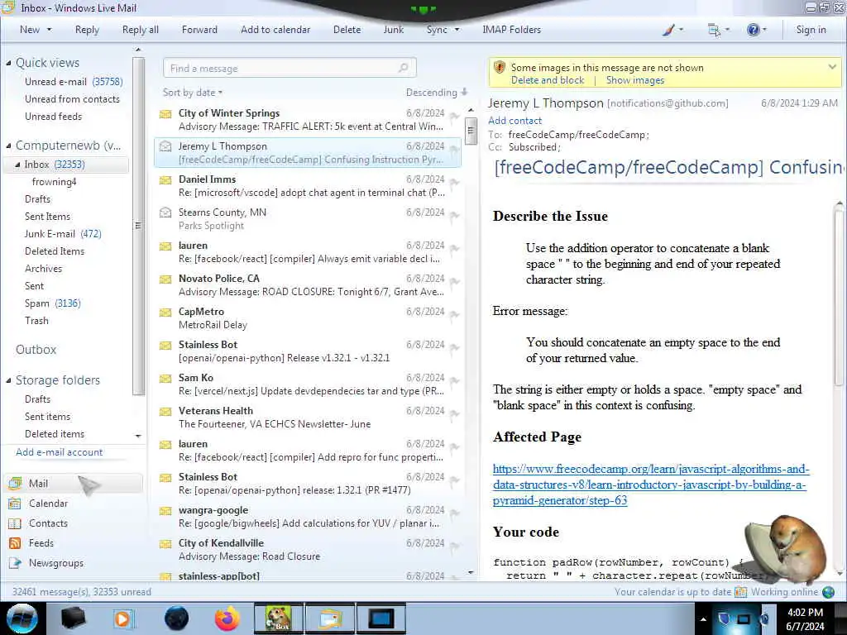Flag the Daniel Imms message

455,183
